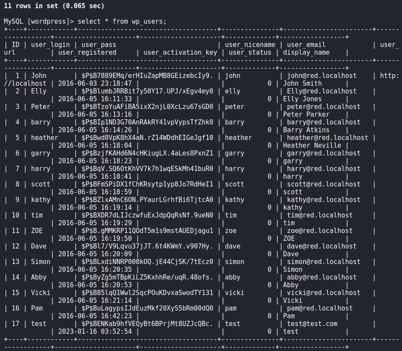Click the pam@red.localhost email
Image resolution: width=402 pixels, height=351 pixels.
320,308
